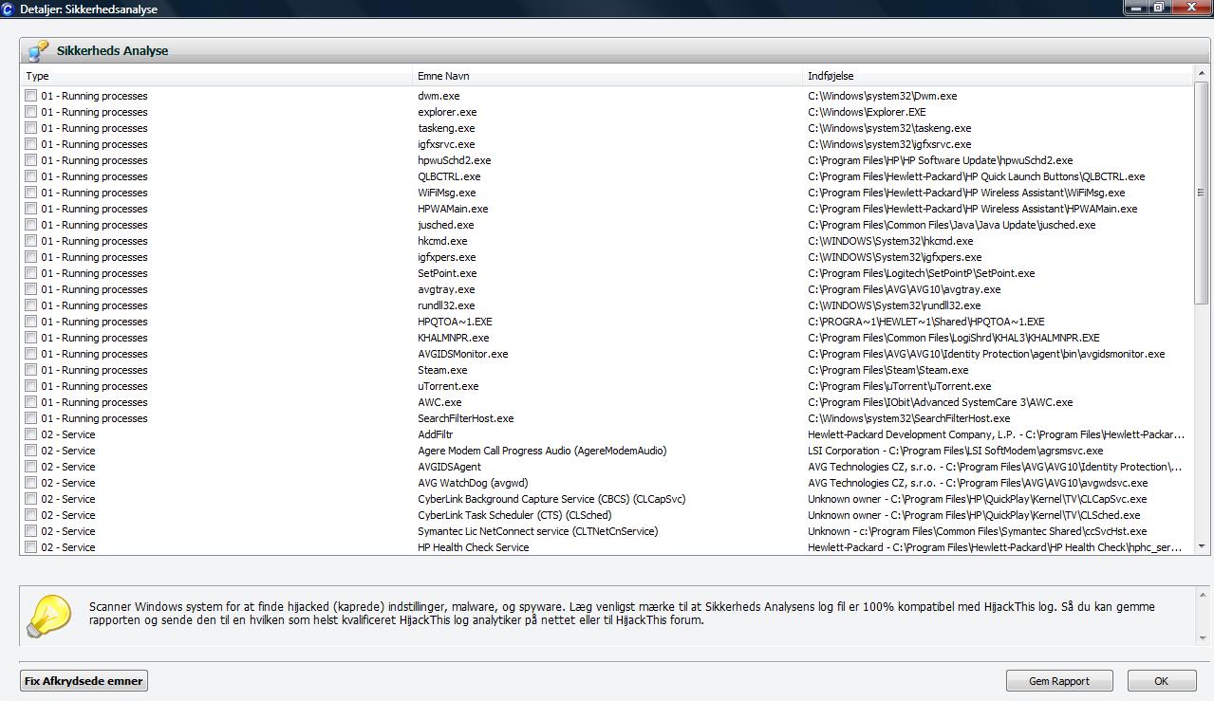Select the igfxpers.exe entry
This screenshot has height=701, width=1214.
(446, 257)
